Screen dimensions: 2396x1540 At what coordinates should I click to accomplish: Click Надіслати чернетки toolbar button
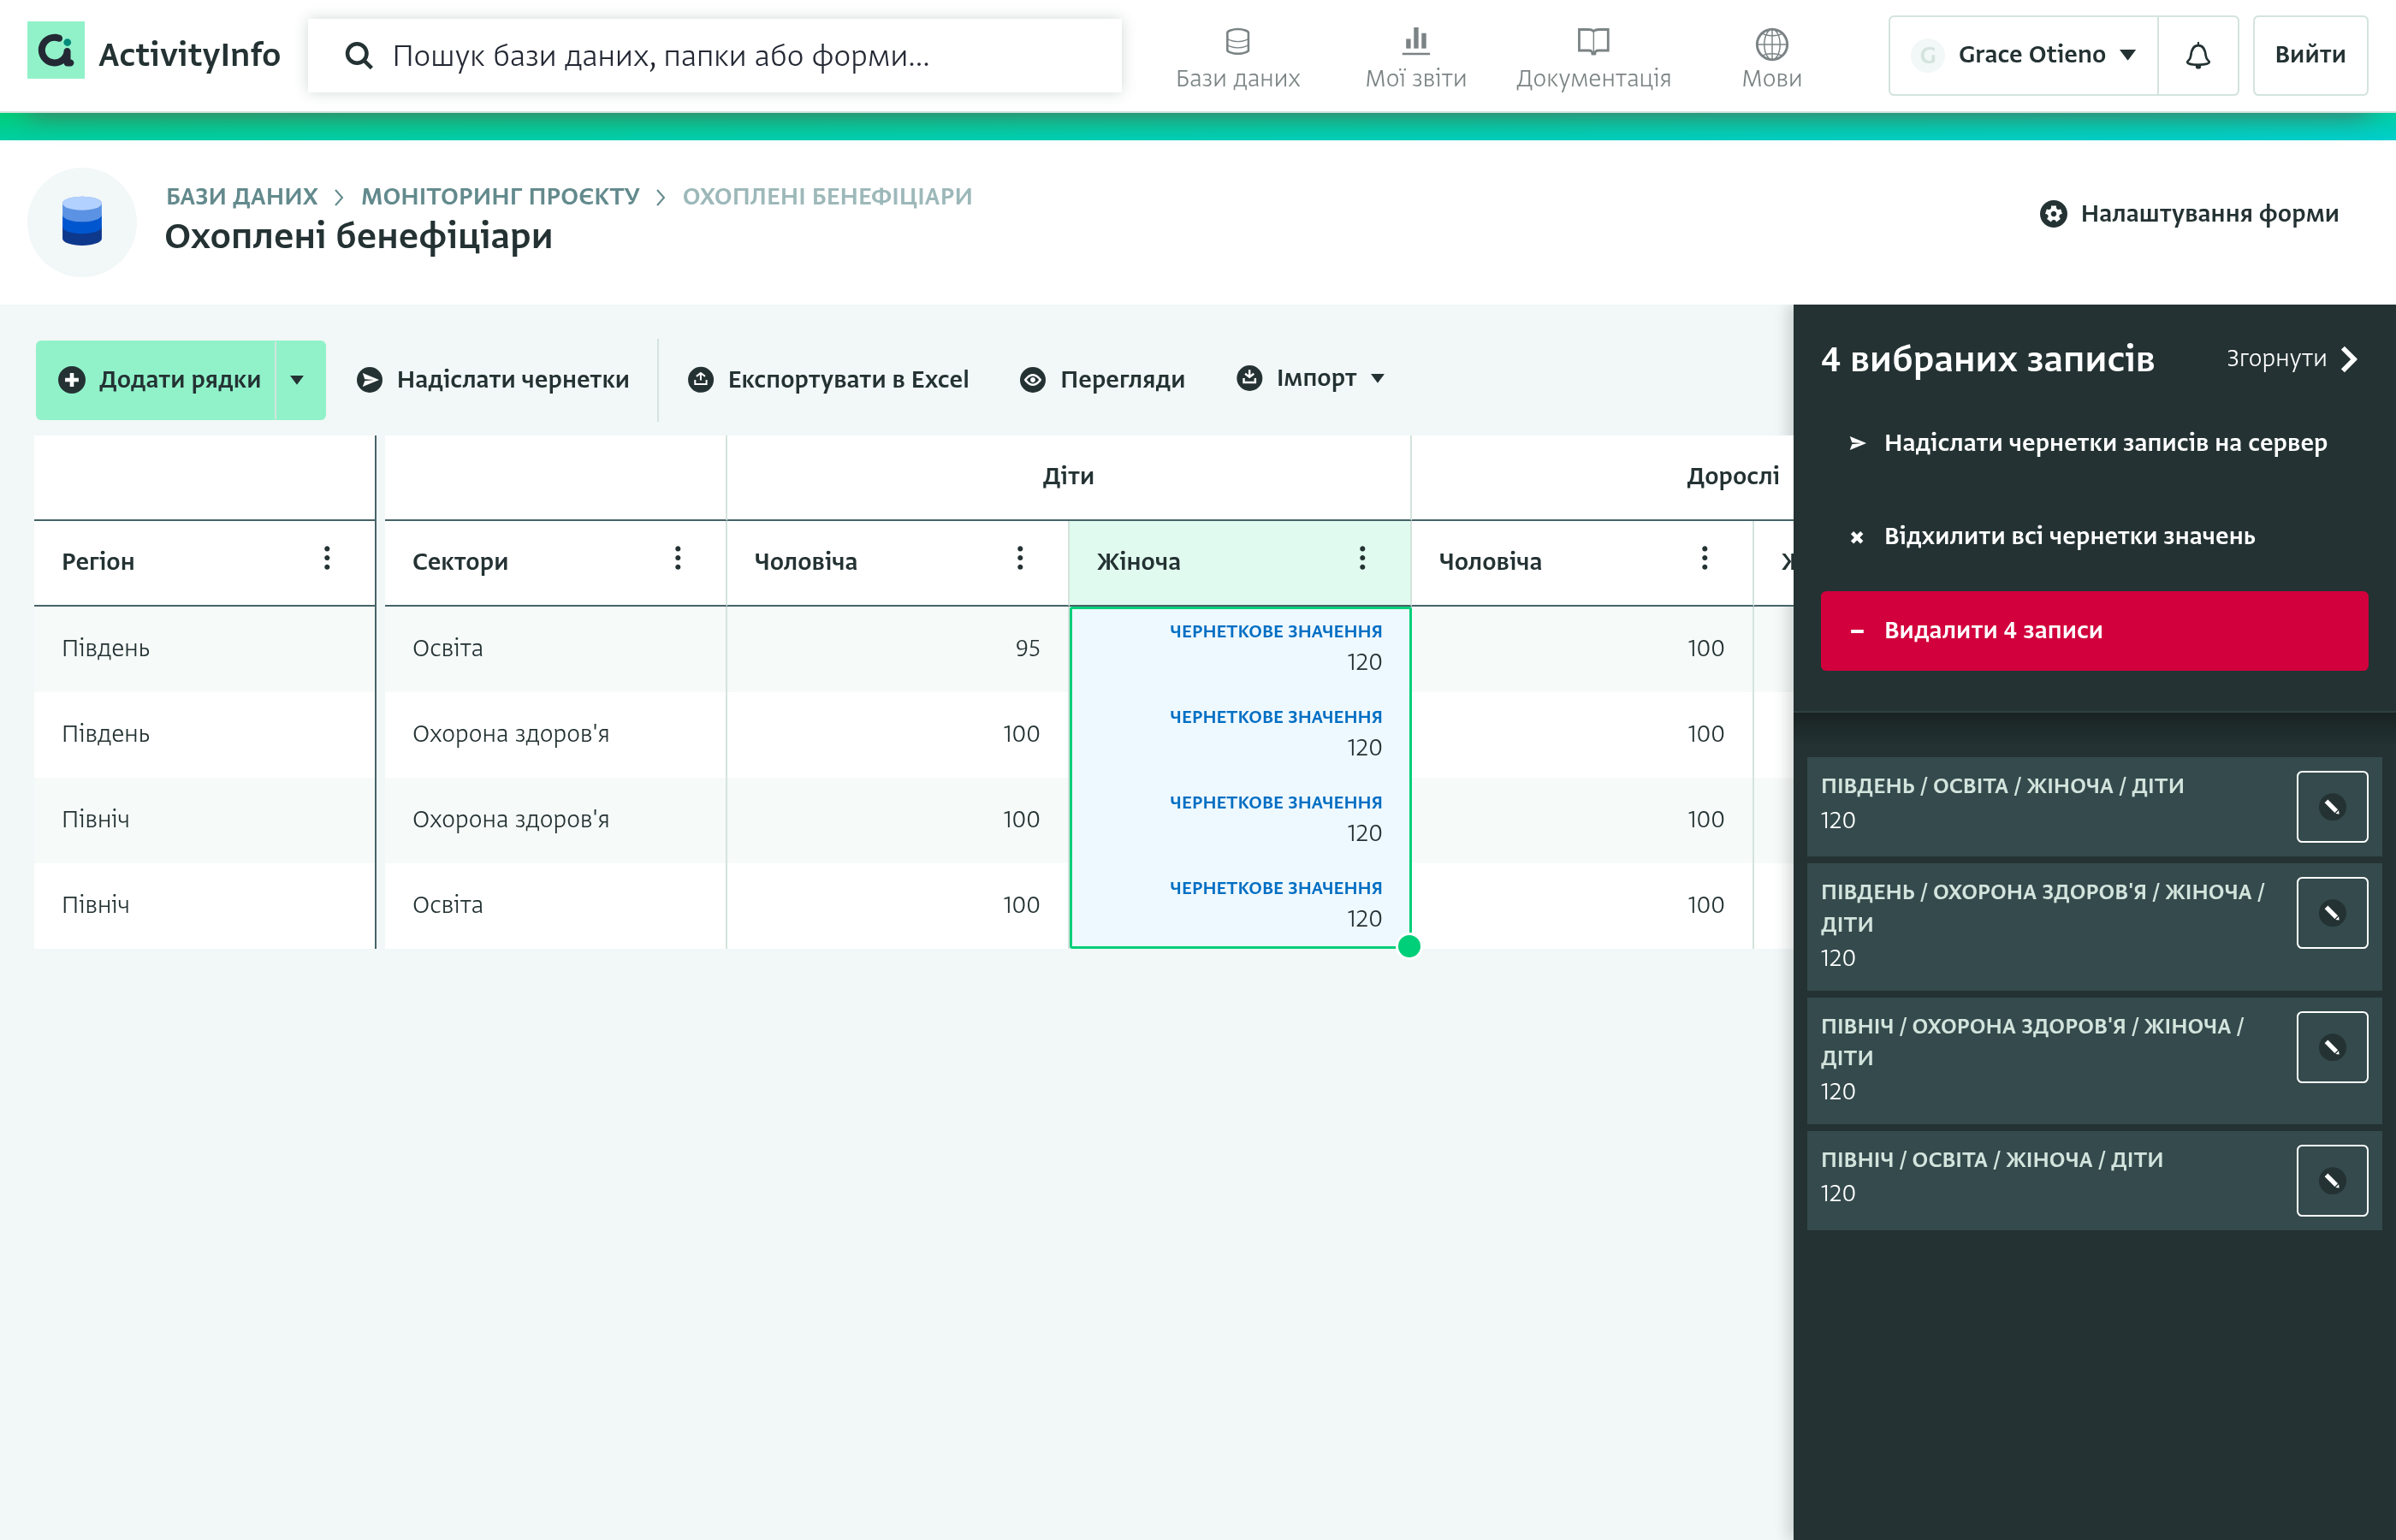(493, 380)
